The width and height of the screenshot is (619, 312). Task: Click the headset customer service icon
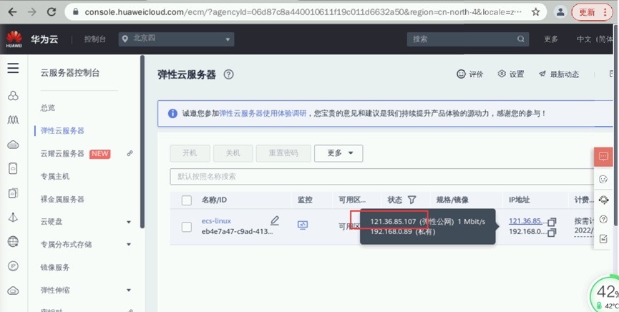603,200
